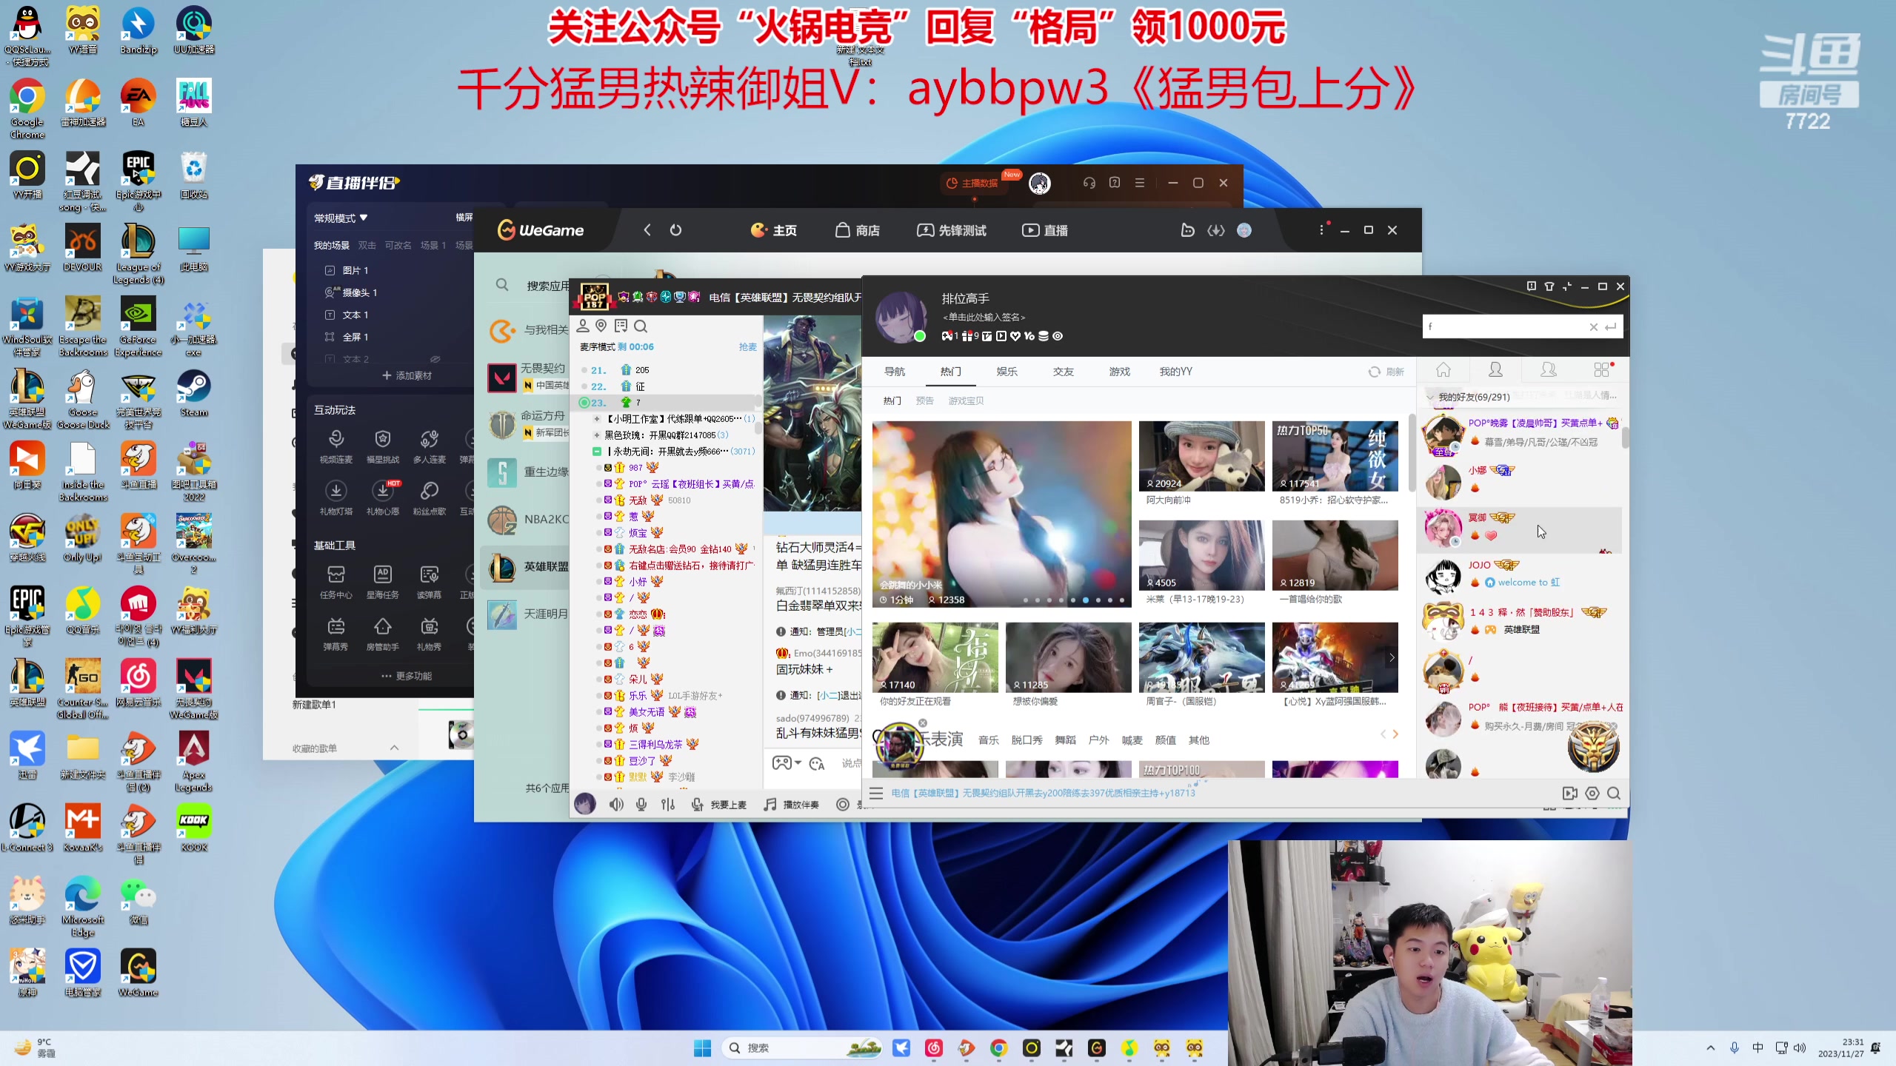Screen dimensions: 1896x1066
Task: Open Chrome from the taskbar
Action: coord(998,1048)
